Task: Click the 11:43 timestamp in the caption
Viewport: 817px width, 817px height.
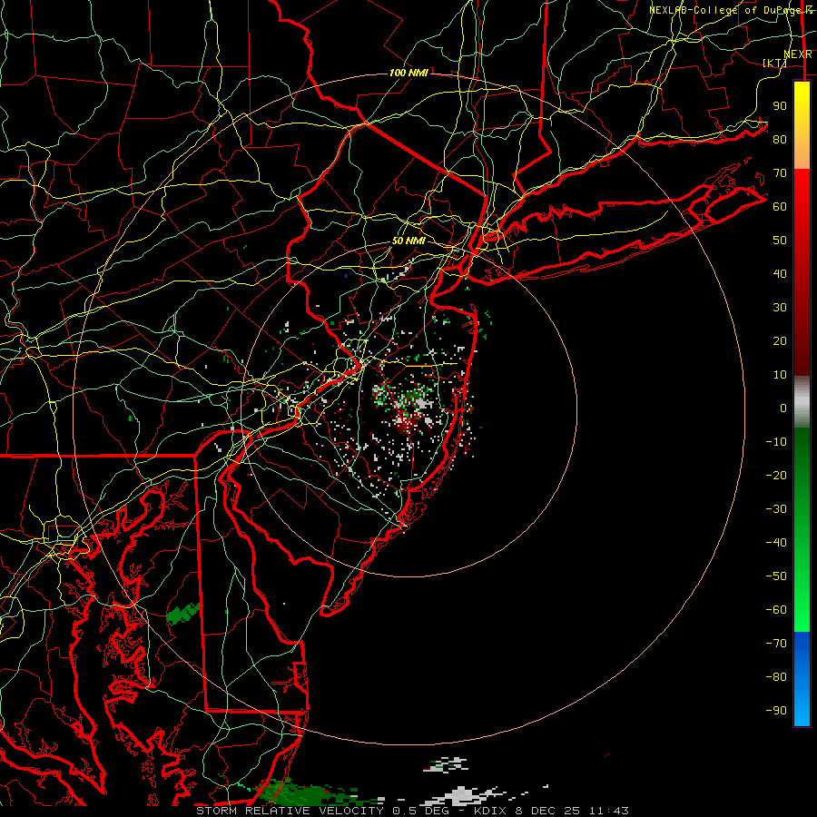Action: pyautogui.click(x=608, y=811)
